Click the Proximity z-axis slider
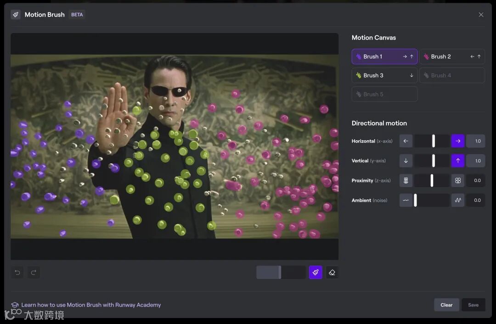 click(432, 180)
